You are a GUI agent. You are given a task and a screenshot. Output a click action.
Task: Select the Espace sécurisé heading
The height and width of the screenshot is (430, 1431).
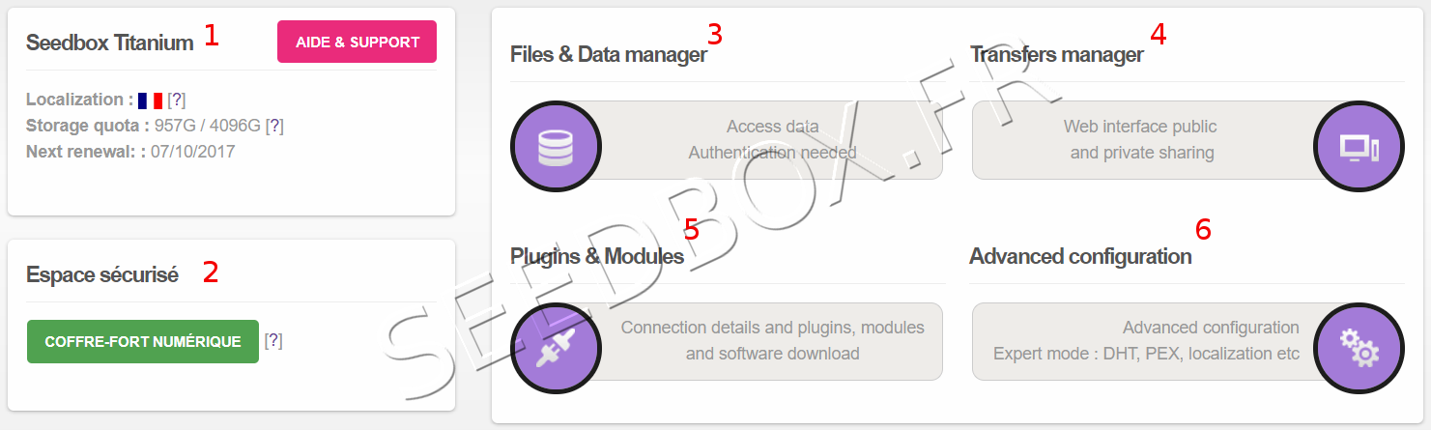coord(102,275)
